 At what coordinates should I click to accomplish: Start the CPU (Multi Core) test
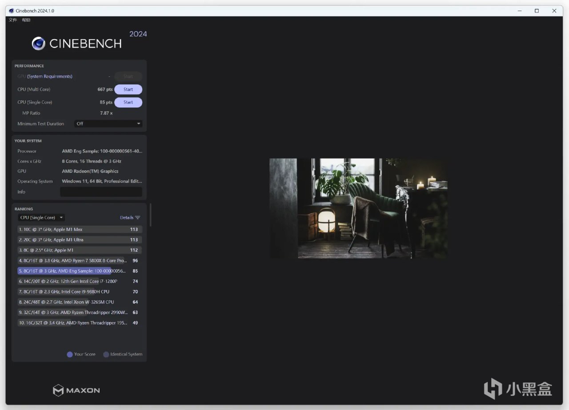[x=128, y=89]
